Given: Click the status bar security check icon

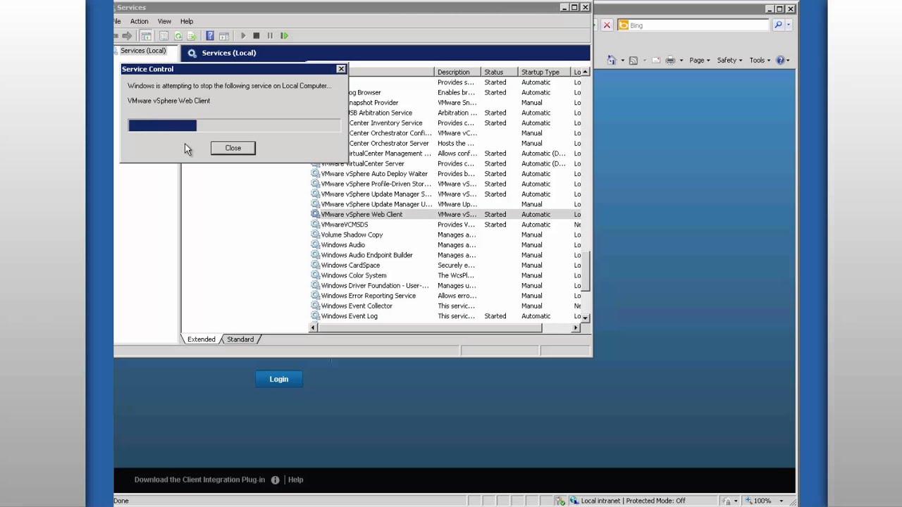Looking at the screenshot, I should pos(560,501).
